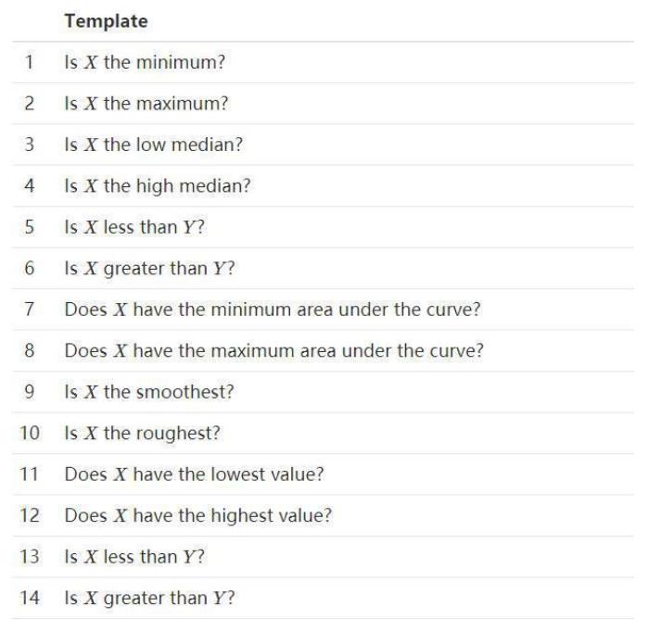Click the Template column header

tap(106, 20)
